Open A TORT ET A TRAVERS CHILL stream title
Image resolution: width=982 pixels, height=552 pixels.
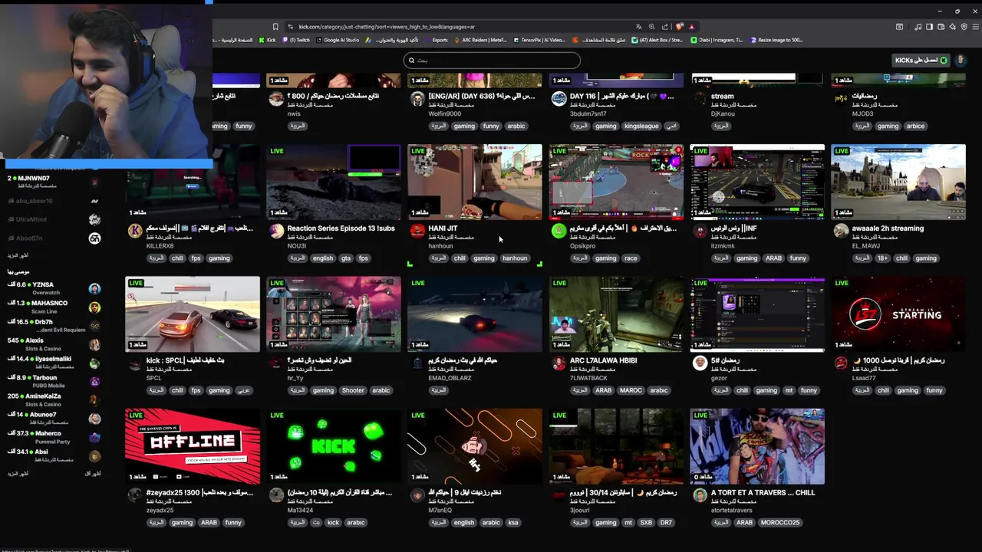click(x=763, y=493)
